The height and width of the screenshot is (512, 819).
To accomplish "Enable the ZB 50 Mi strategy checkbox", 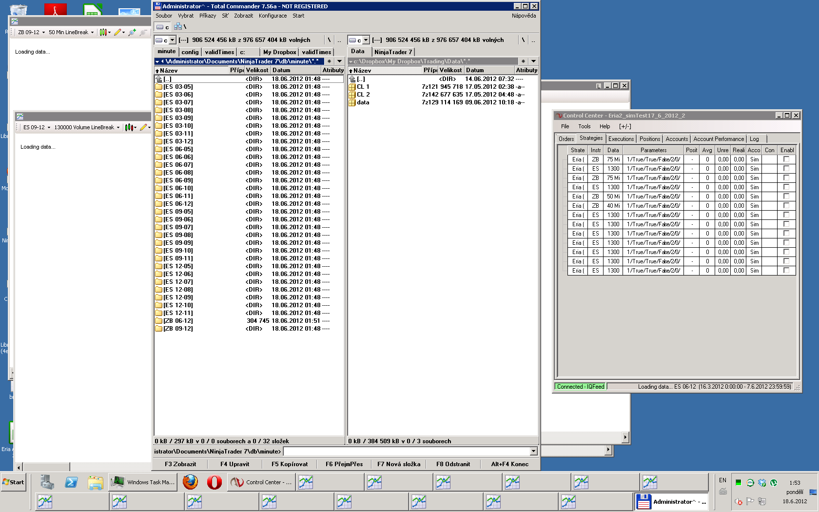I will (x=786, y=197).
